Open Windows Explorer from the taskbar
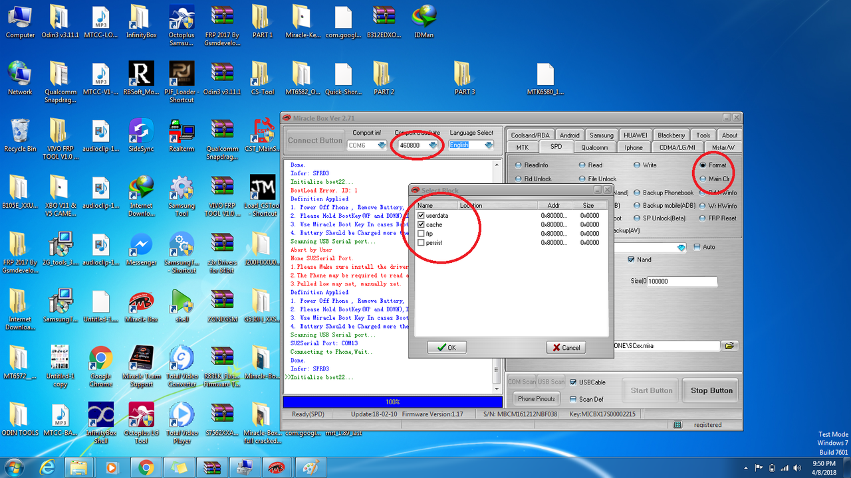 pos(79,466)
